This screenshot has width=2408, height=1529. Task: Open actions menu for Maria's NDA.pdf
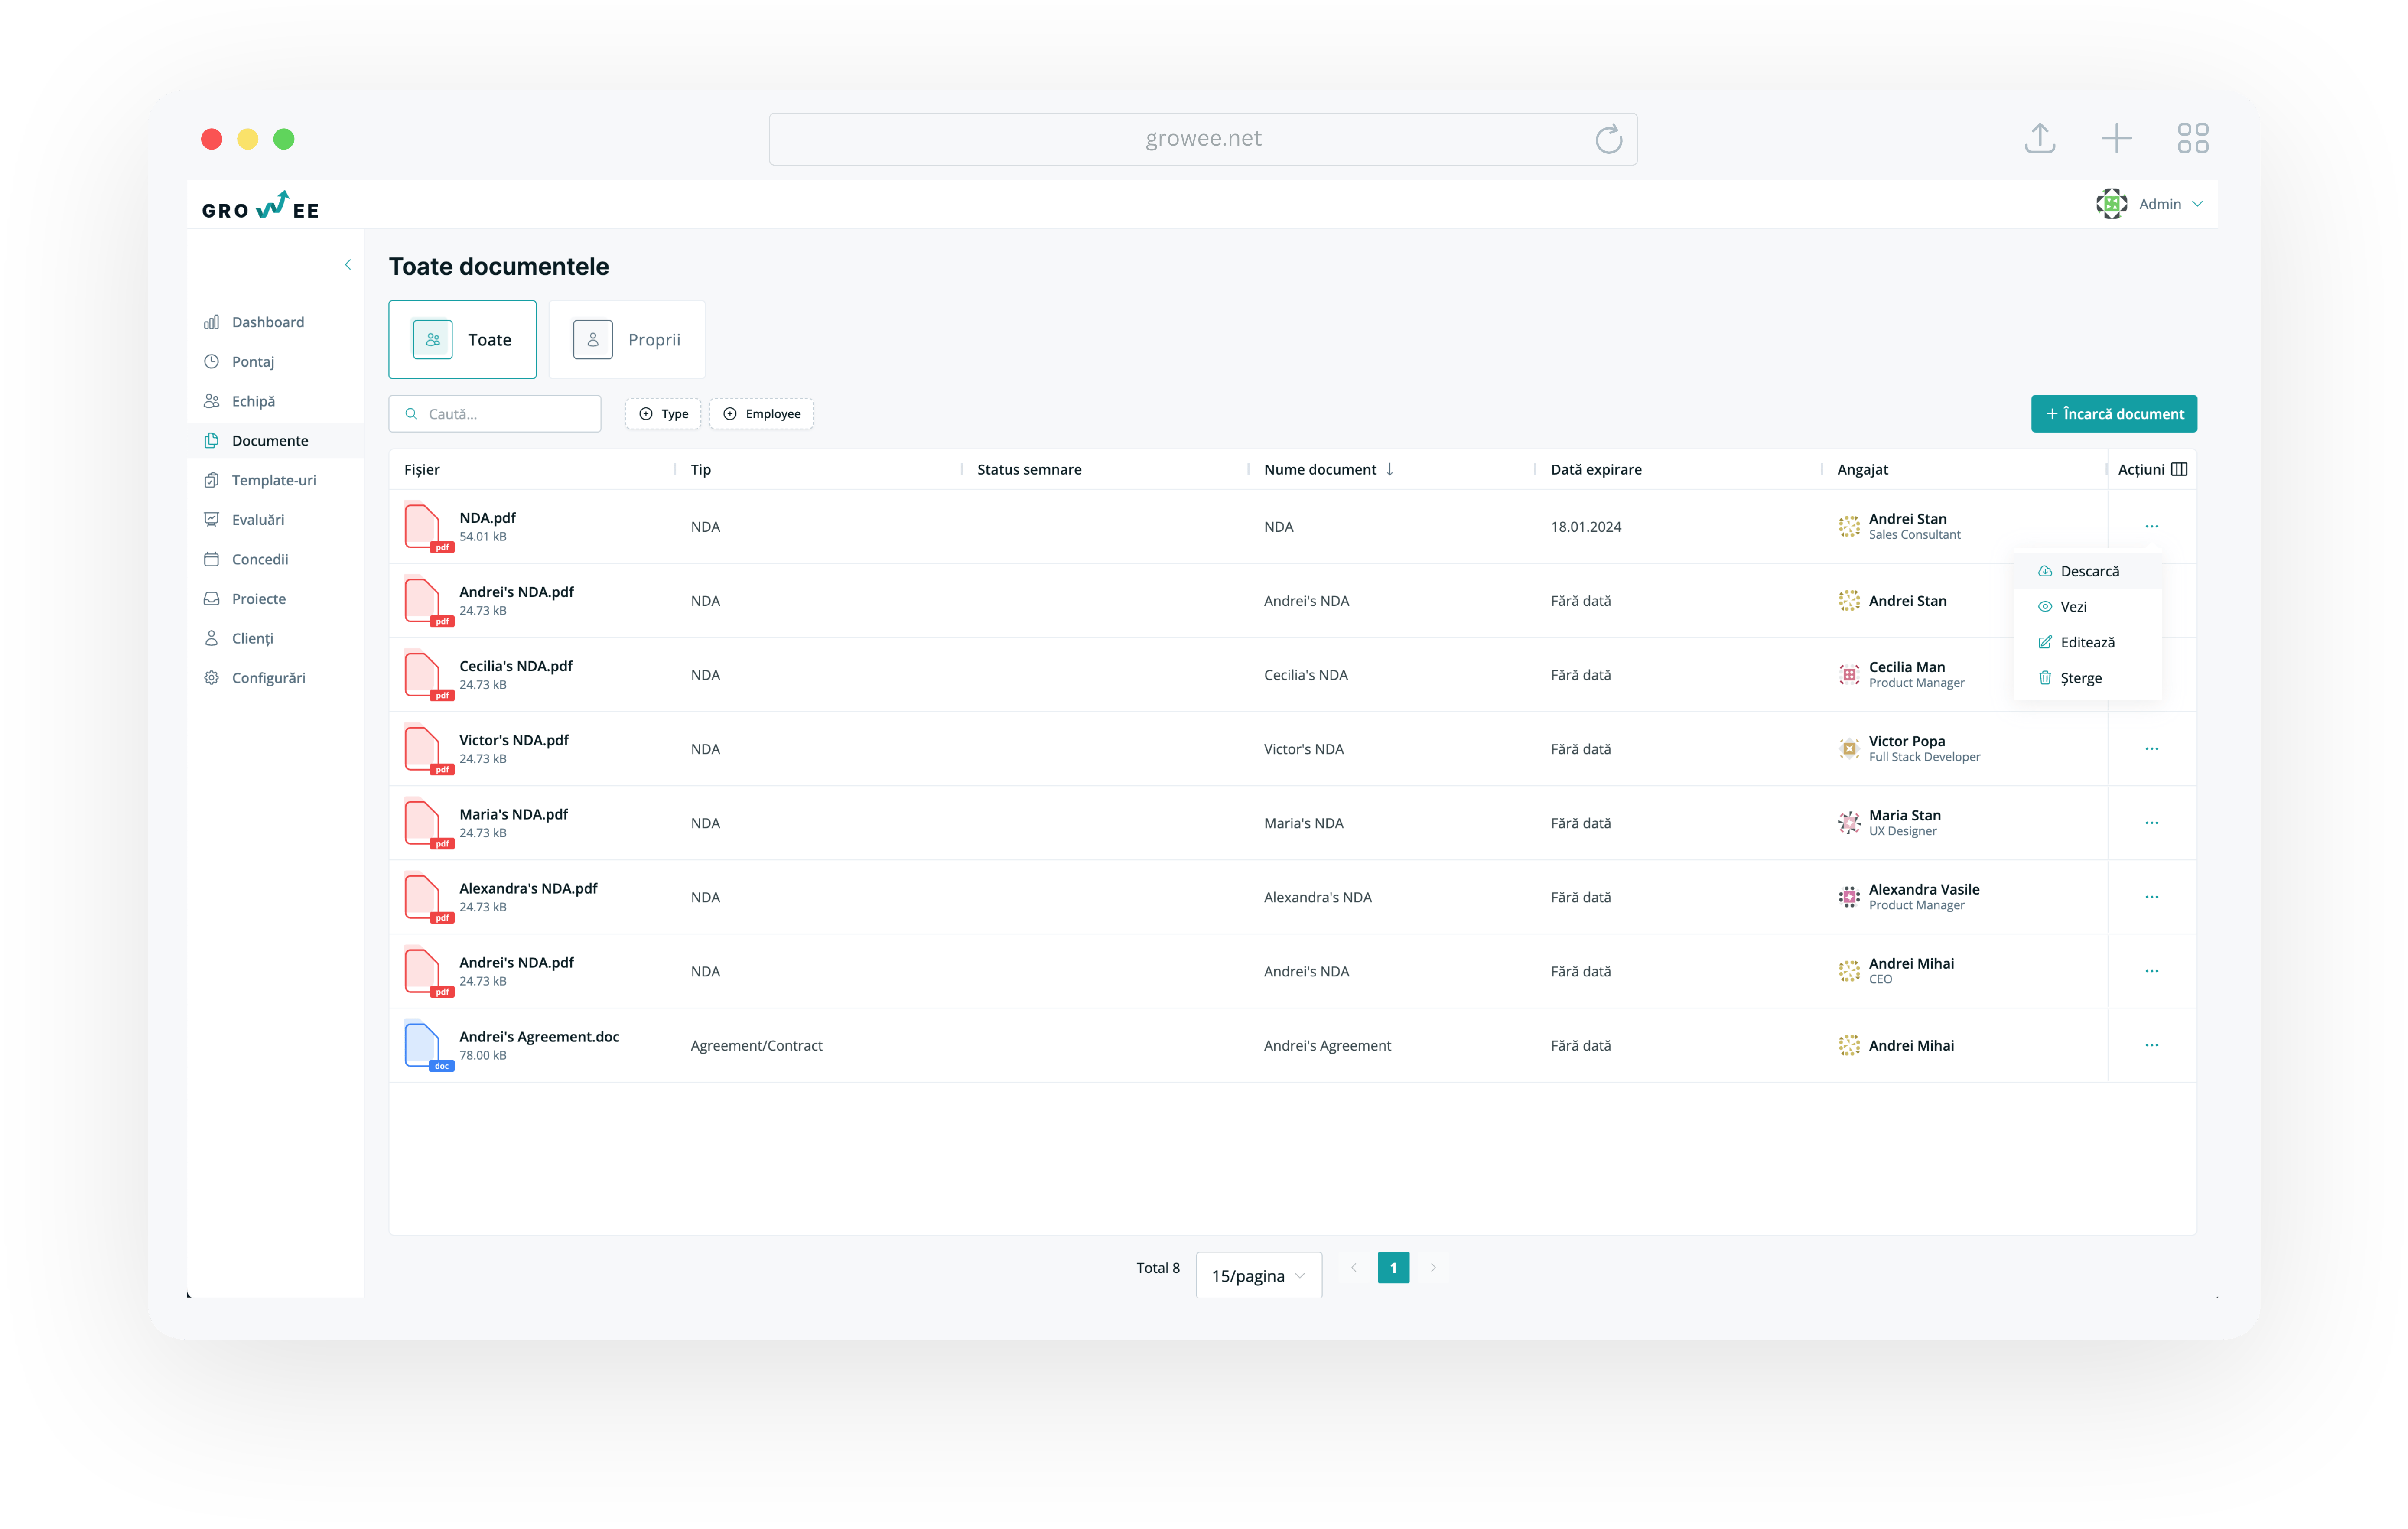2151,823
